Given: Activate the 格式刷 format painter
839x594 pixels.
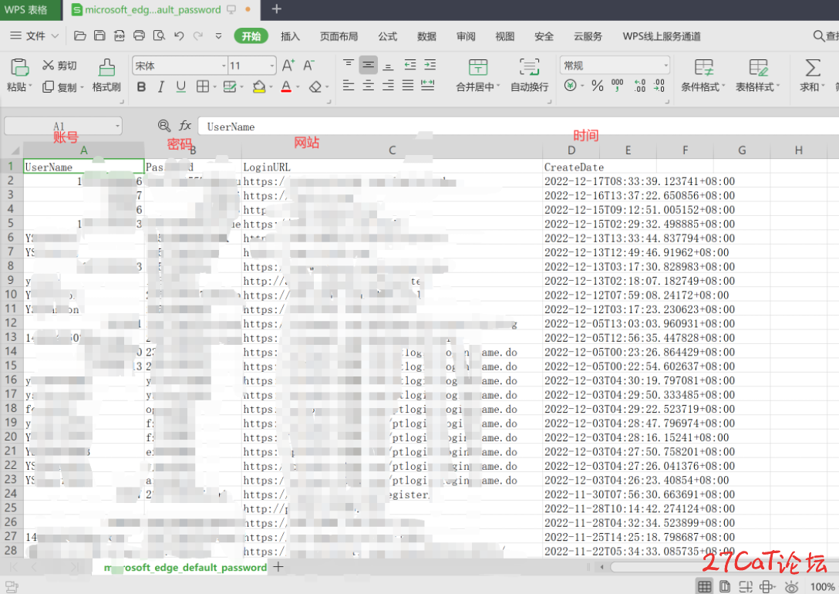Looking at the screenshot, I should [106, 76].
